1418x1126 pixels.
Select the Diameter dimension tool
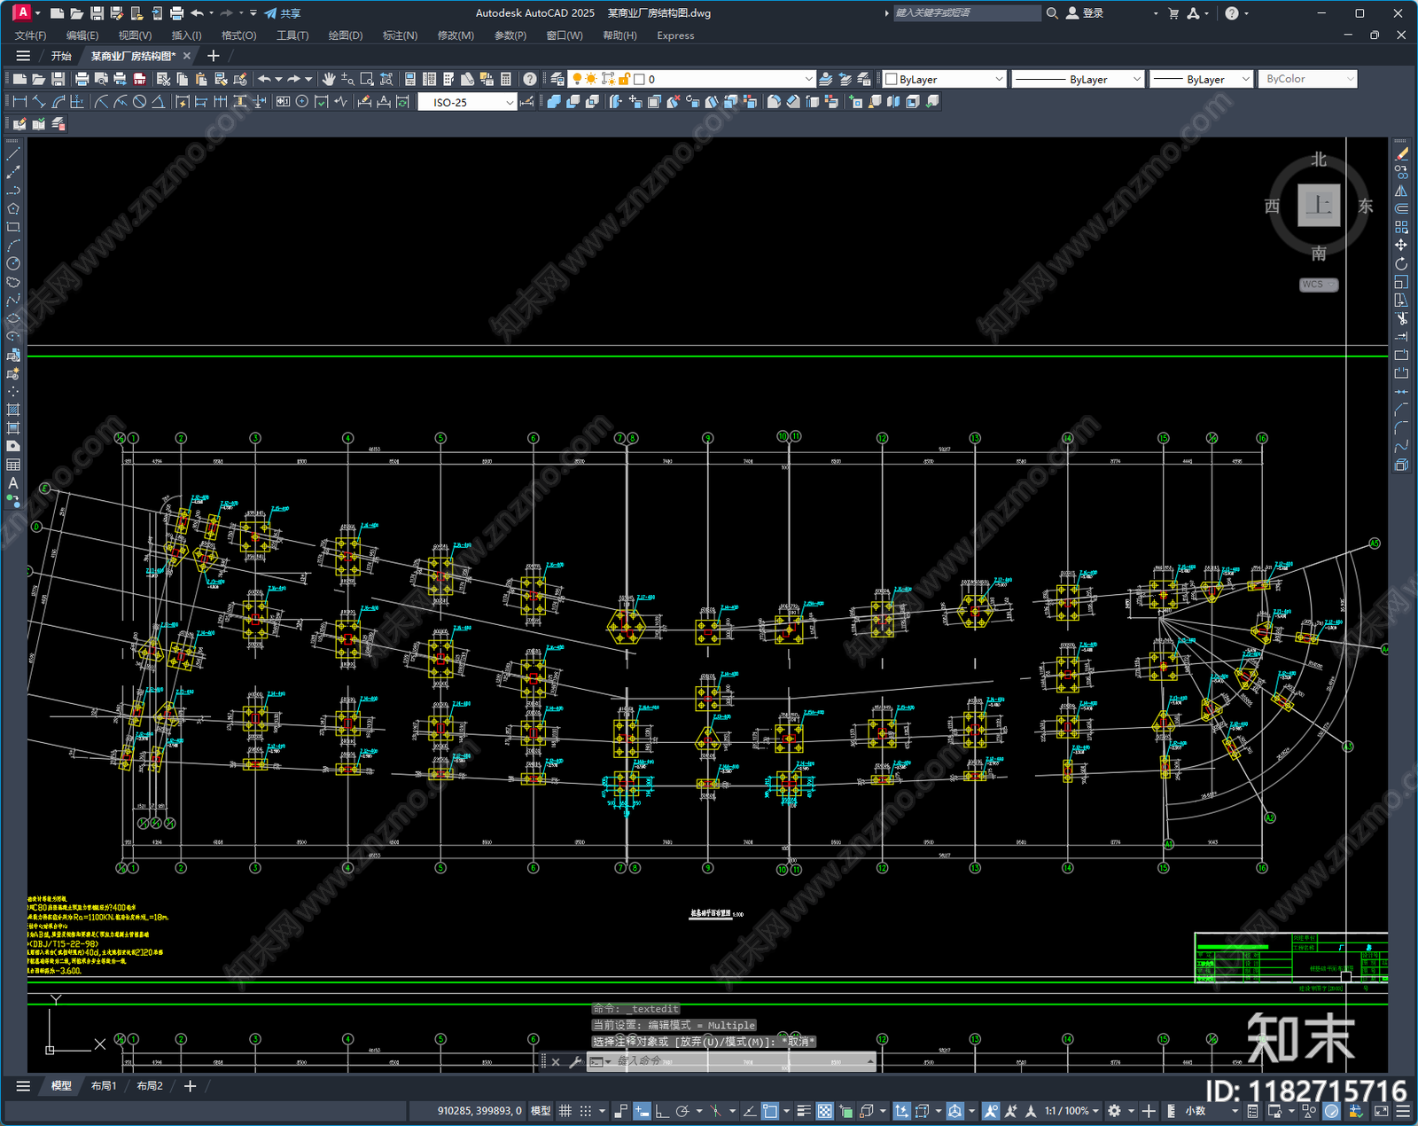pos(139,102)
